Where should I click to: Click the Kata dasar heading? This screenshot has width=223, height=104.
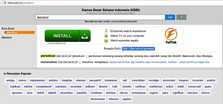(8, 29)
